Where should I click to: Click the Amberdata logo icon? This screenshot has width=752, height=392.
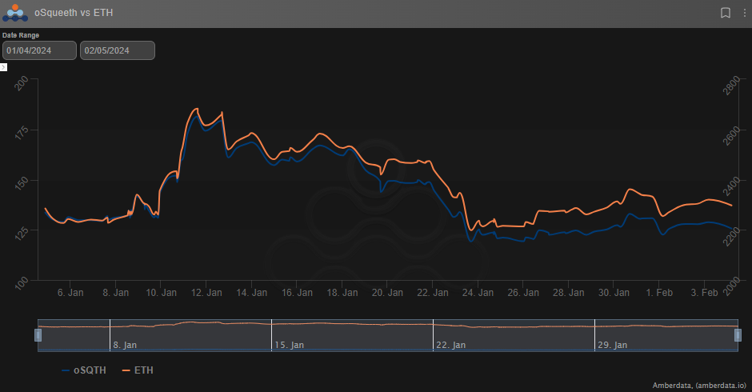(15, 13)
